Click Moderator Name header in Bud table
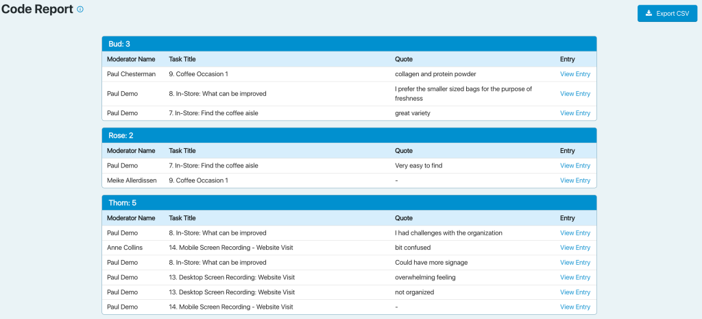 coord(131,59)
